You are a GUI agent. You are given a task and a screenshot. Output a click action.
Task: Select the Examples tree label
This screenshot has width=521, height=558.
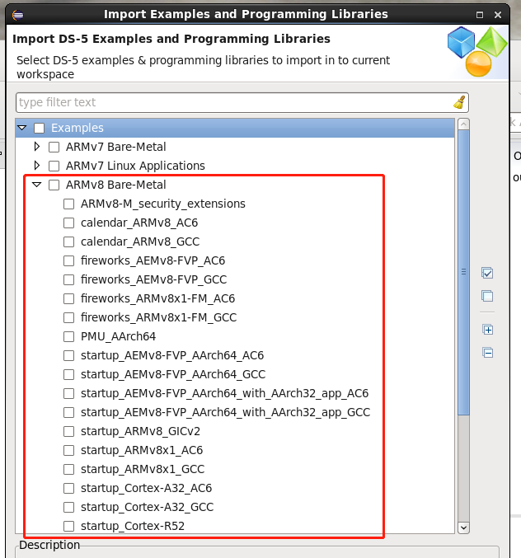(77, 128)
